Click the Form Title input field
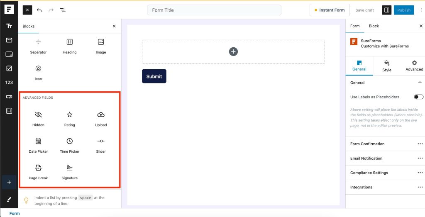Viewport: 425px width, 217px height. 214,10
